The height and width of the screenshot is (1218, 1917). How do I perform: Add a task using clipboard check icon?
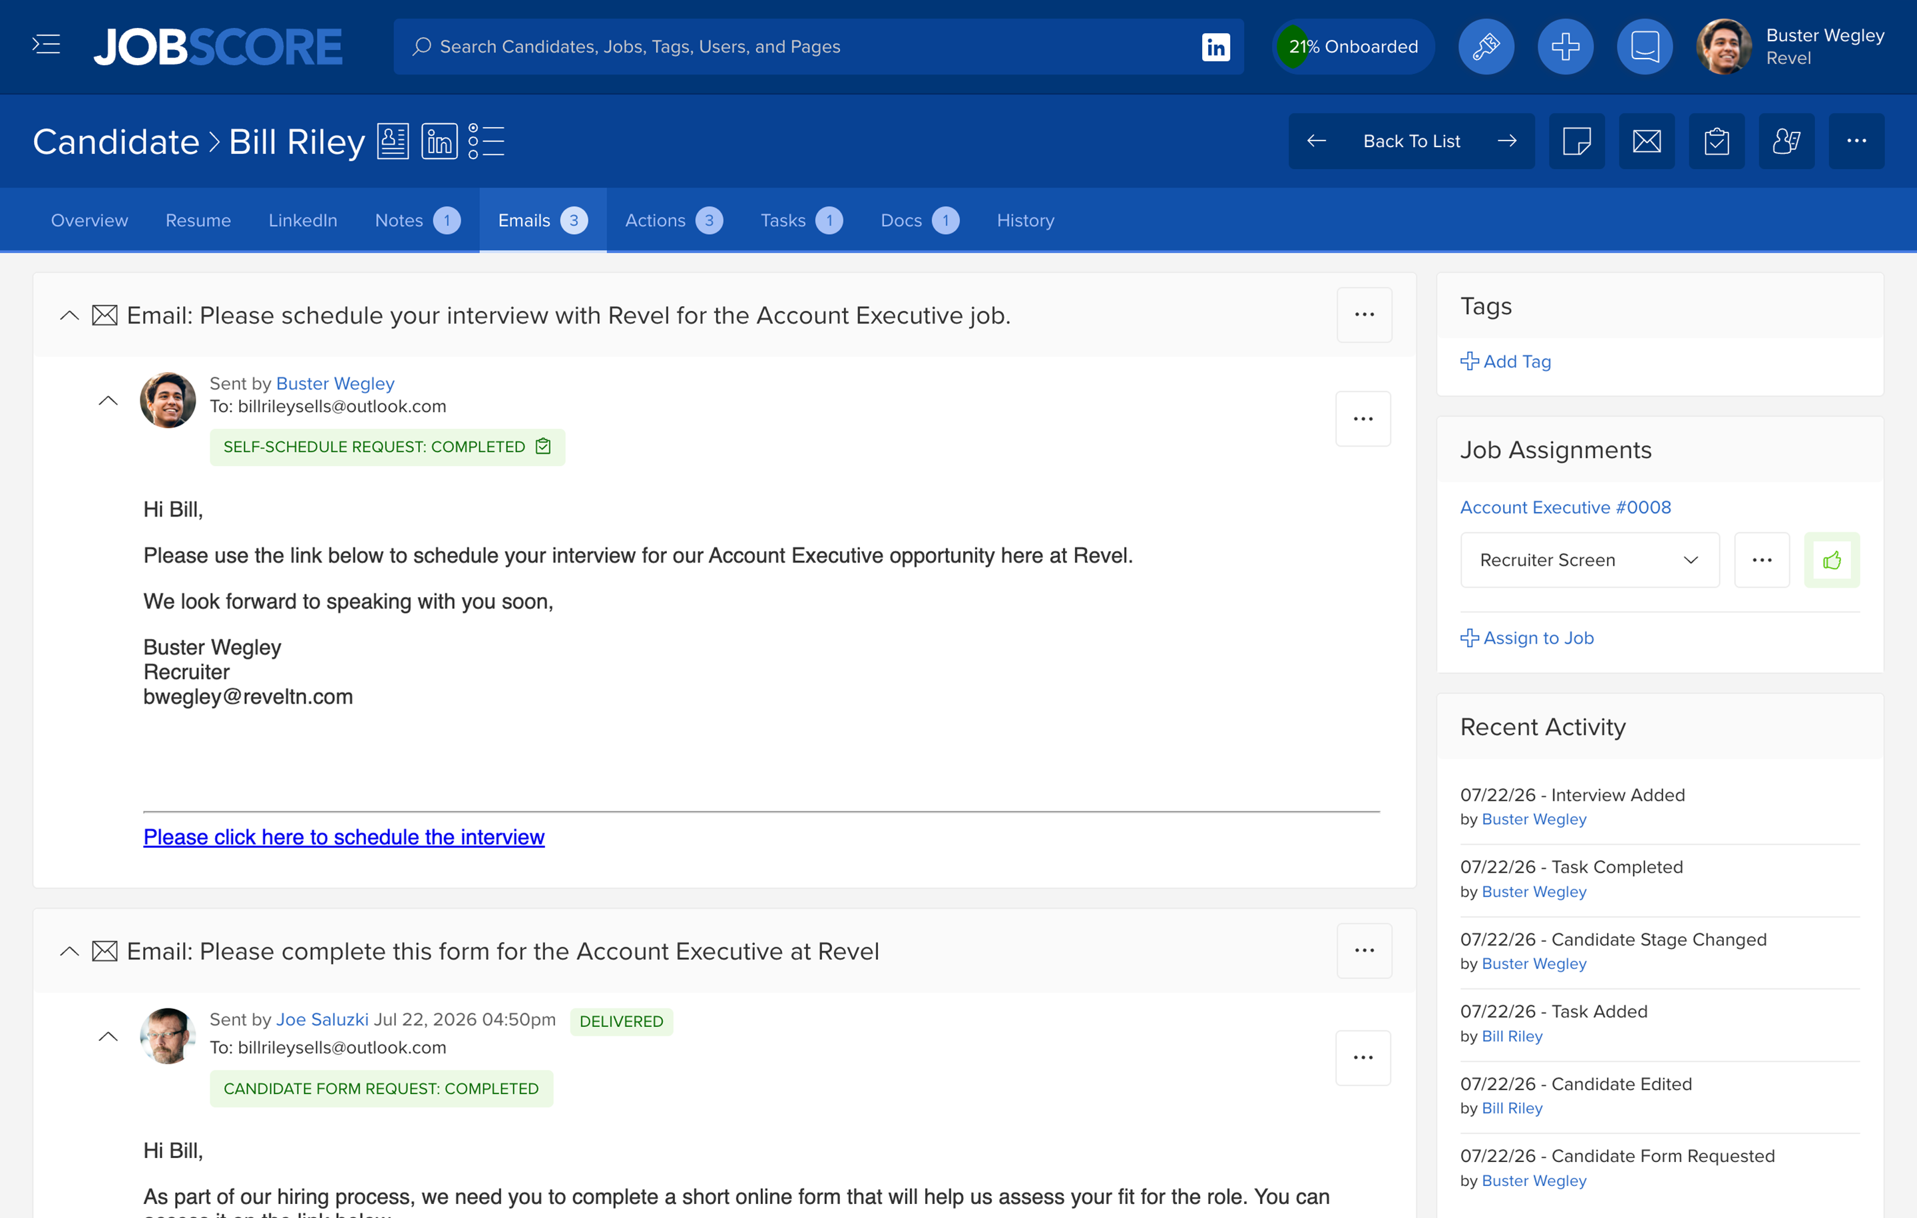tap(1717, 141)
